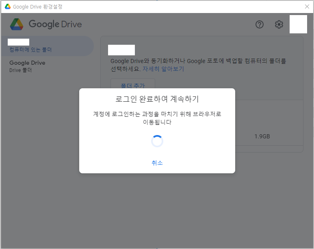Viewport: 314px width, 249px height.
Task: Click the 취소 cancel button in dialog
Action: coord(157,163)
